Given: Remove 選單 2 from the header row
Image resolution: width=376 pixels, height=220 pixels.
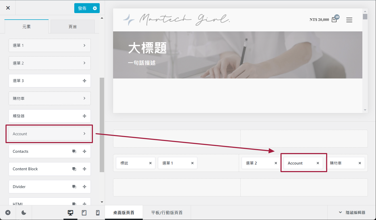Looking at the screenshot, I should [x=276, y=163].
